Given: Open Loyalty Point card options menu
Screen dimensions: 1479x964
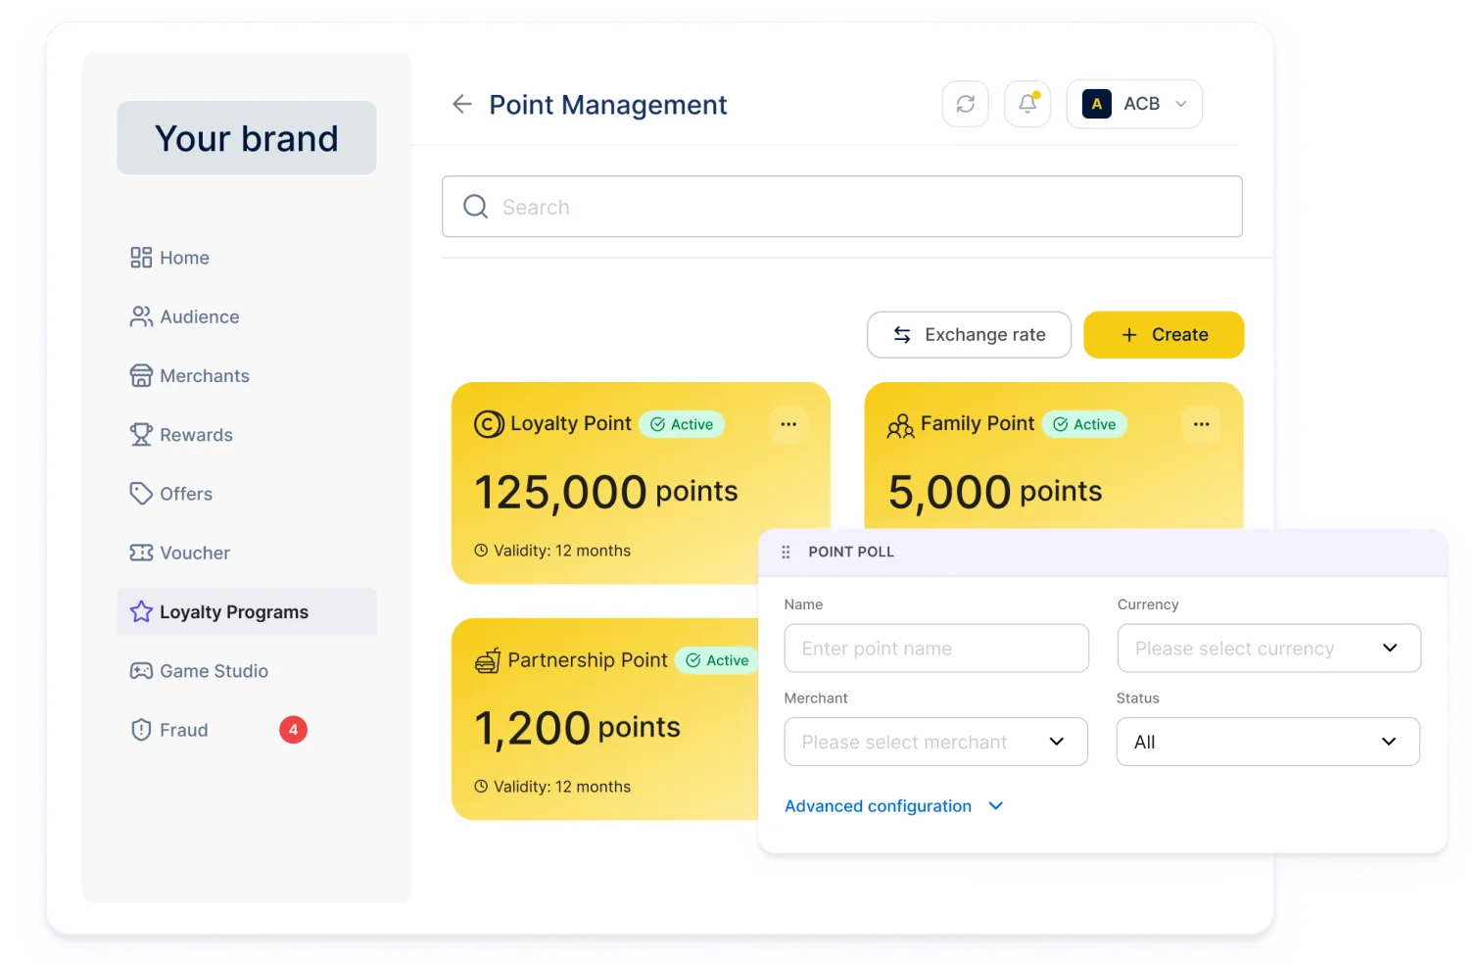Looking at the screenshot, I should (788, 424).
